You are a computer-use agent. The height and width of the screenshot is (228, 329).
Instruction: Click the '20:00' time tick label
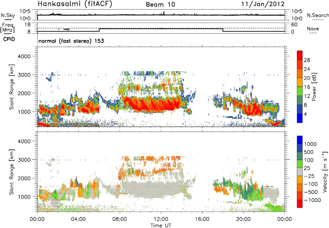click(x=243, y=219)
